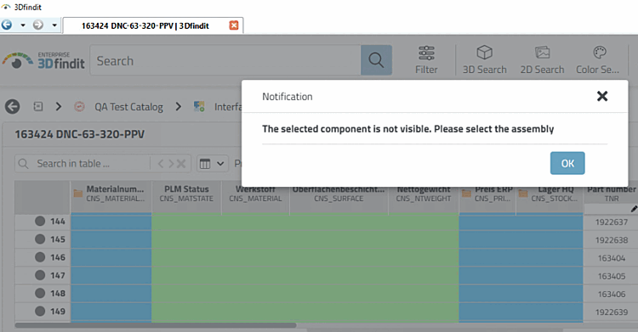
Task: Go to next table search result
Action: [x=171, y=163]
